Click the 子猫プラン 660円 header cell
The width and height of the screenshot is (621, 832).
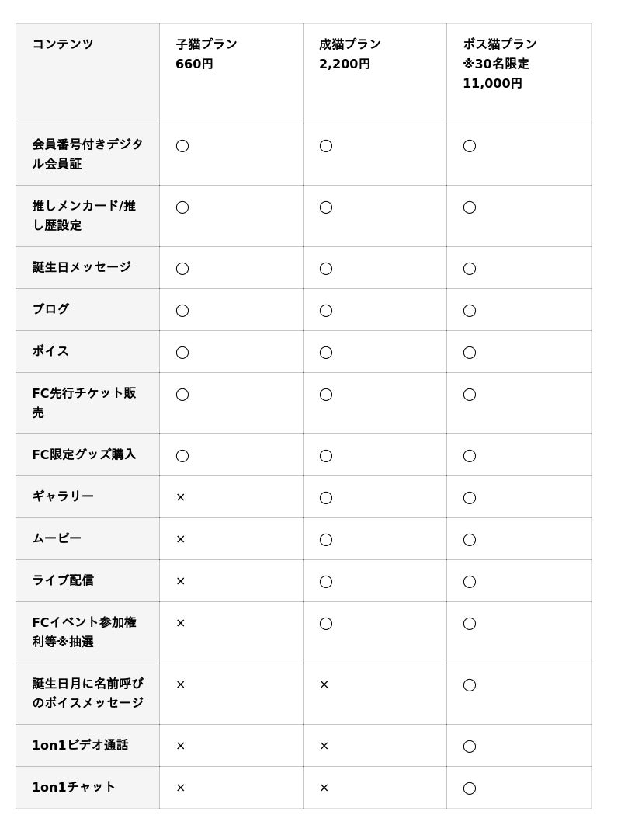pyautogui.click(x=206, y=54)
